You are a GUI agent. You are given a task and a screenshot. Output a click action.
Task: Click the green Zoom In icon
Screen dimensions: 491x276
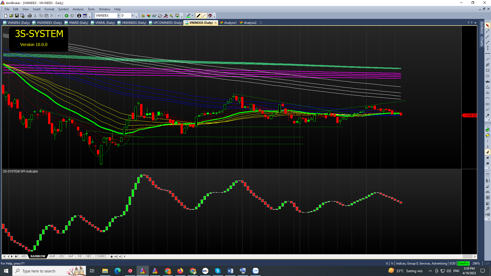[x=487, y=130]
